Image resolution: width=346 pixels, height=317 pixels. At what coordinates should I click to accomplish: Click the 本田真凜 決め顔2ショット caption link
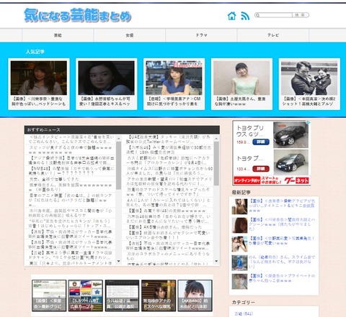tap(309, 101)
